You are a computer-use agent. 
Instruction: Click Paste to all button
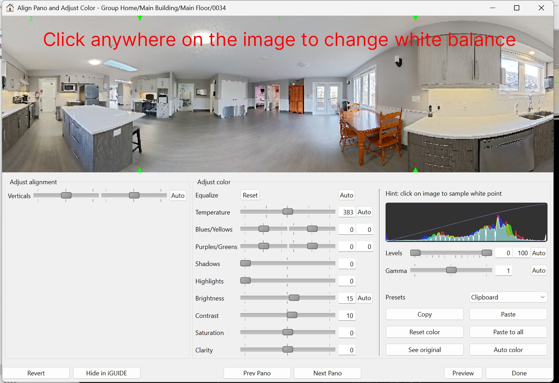pyautogui.click(x=508, y=332)
